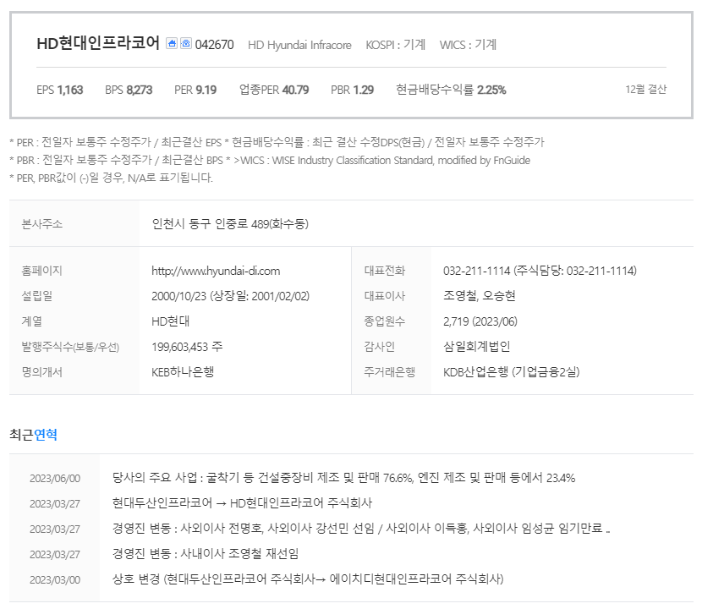Screen dimensions: 702x609
Task: Click the English name HD Hyundai Infracore
Action: pyautogui.click(x=299, y=45)
